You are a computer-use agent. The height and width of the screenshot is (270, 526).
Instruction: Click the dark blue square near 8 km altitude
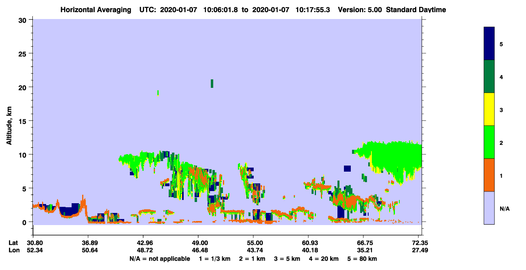(x=347, y=168)
